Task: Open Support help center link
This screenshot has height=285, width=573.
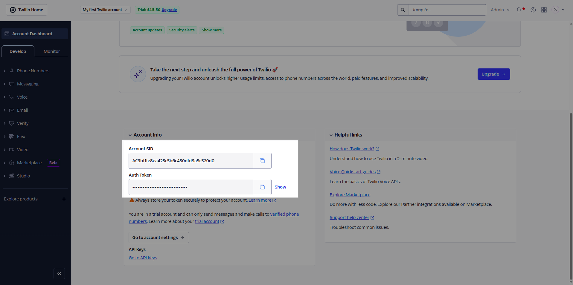Action: coord(352,217)
